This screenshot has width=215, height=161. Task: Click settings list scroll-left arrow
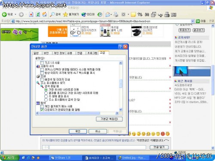37,113
